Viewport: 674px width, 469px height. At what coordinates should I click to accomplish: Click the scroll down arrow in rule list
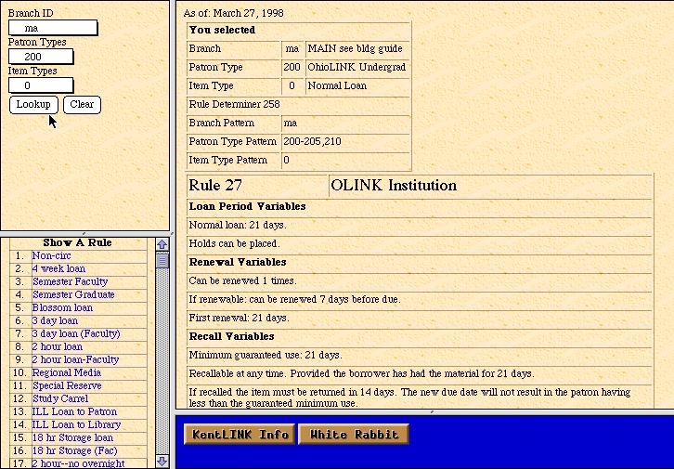pos(162,462)
